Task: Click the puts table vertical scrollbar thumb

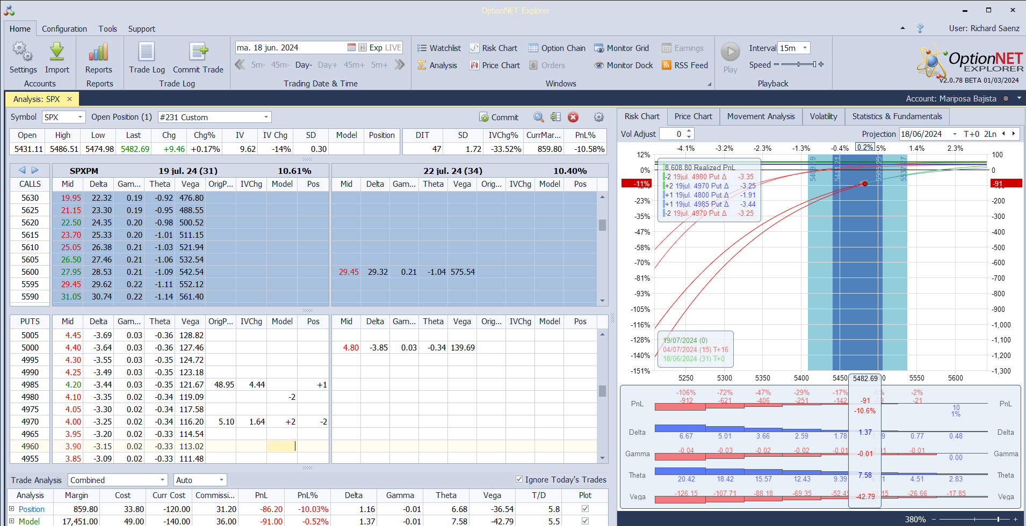Action: [x=602, y=390]
